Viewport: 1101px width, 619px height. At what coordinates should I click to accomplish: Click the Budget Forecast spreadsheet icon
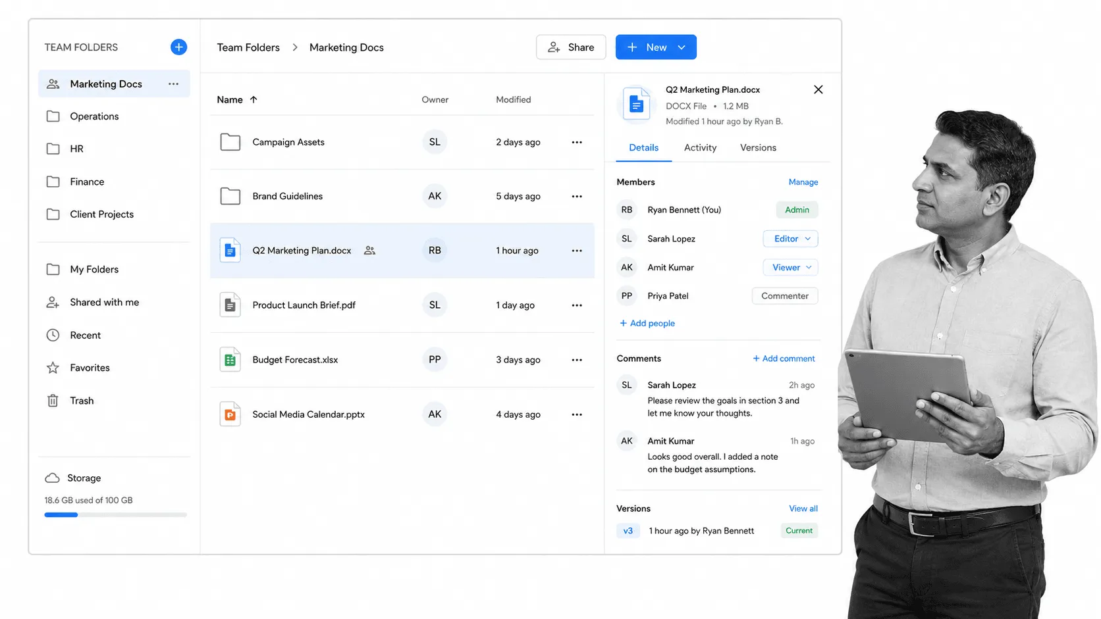pyautogui.click(x=230, y=359)
